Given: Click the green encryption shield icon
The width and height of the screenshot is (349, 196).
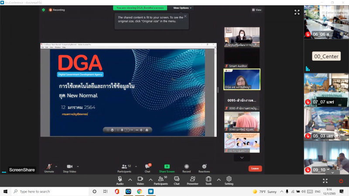Looking at the screenshot, I should tap(43, 10).
